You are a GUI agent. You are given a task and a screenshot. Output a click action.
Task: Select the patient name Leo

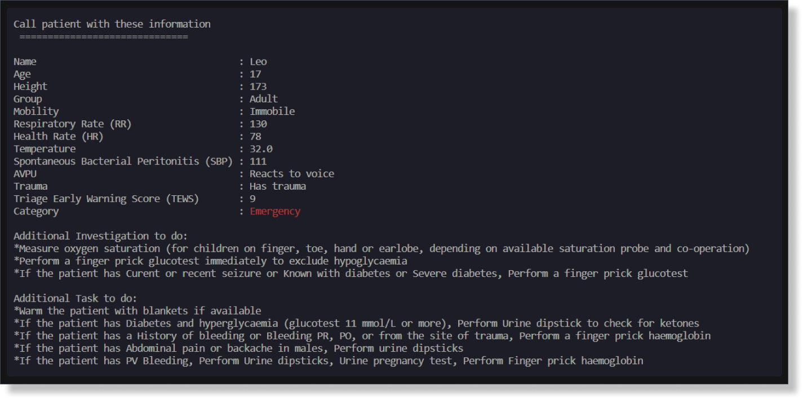click(x=258, y=62)
